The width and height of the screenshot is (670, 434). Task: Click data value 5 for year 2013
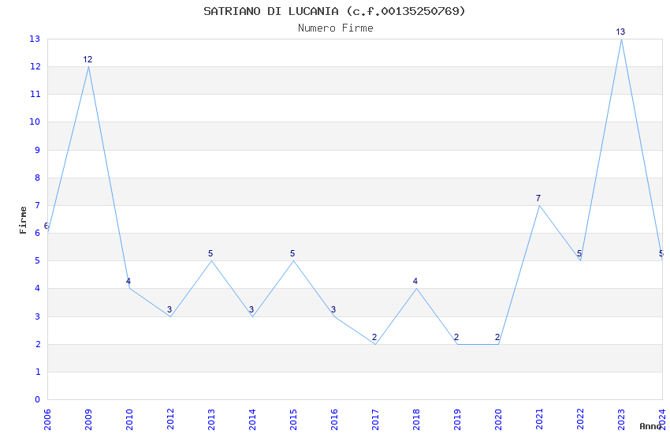pos(210,253)
